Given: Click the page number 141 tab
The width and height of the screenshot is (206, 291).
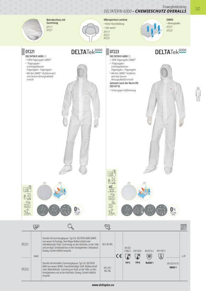Looking at the screenshot, I should pos(198,9).
